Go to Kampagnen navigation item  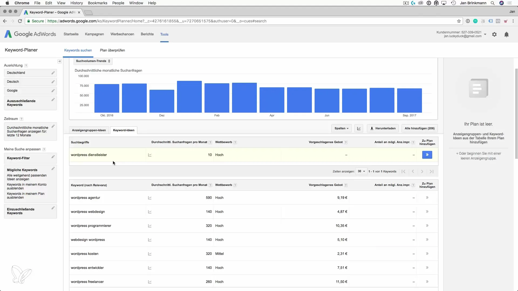coord(94,34)
